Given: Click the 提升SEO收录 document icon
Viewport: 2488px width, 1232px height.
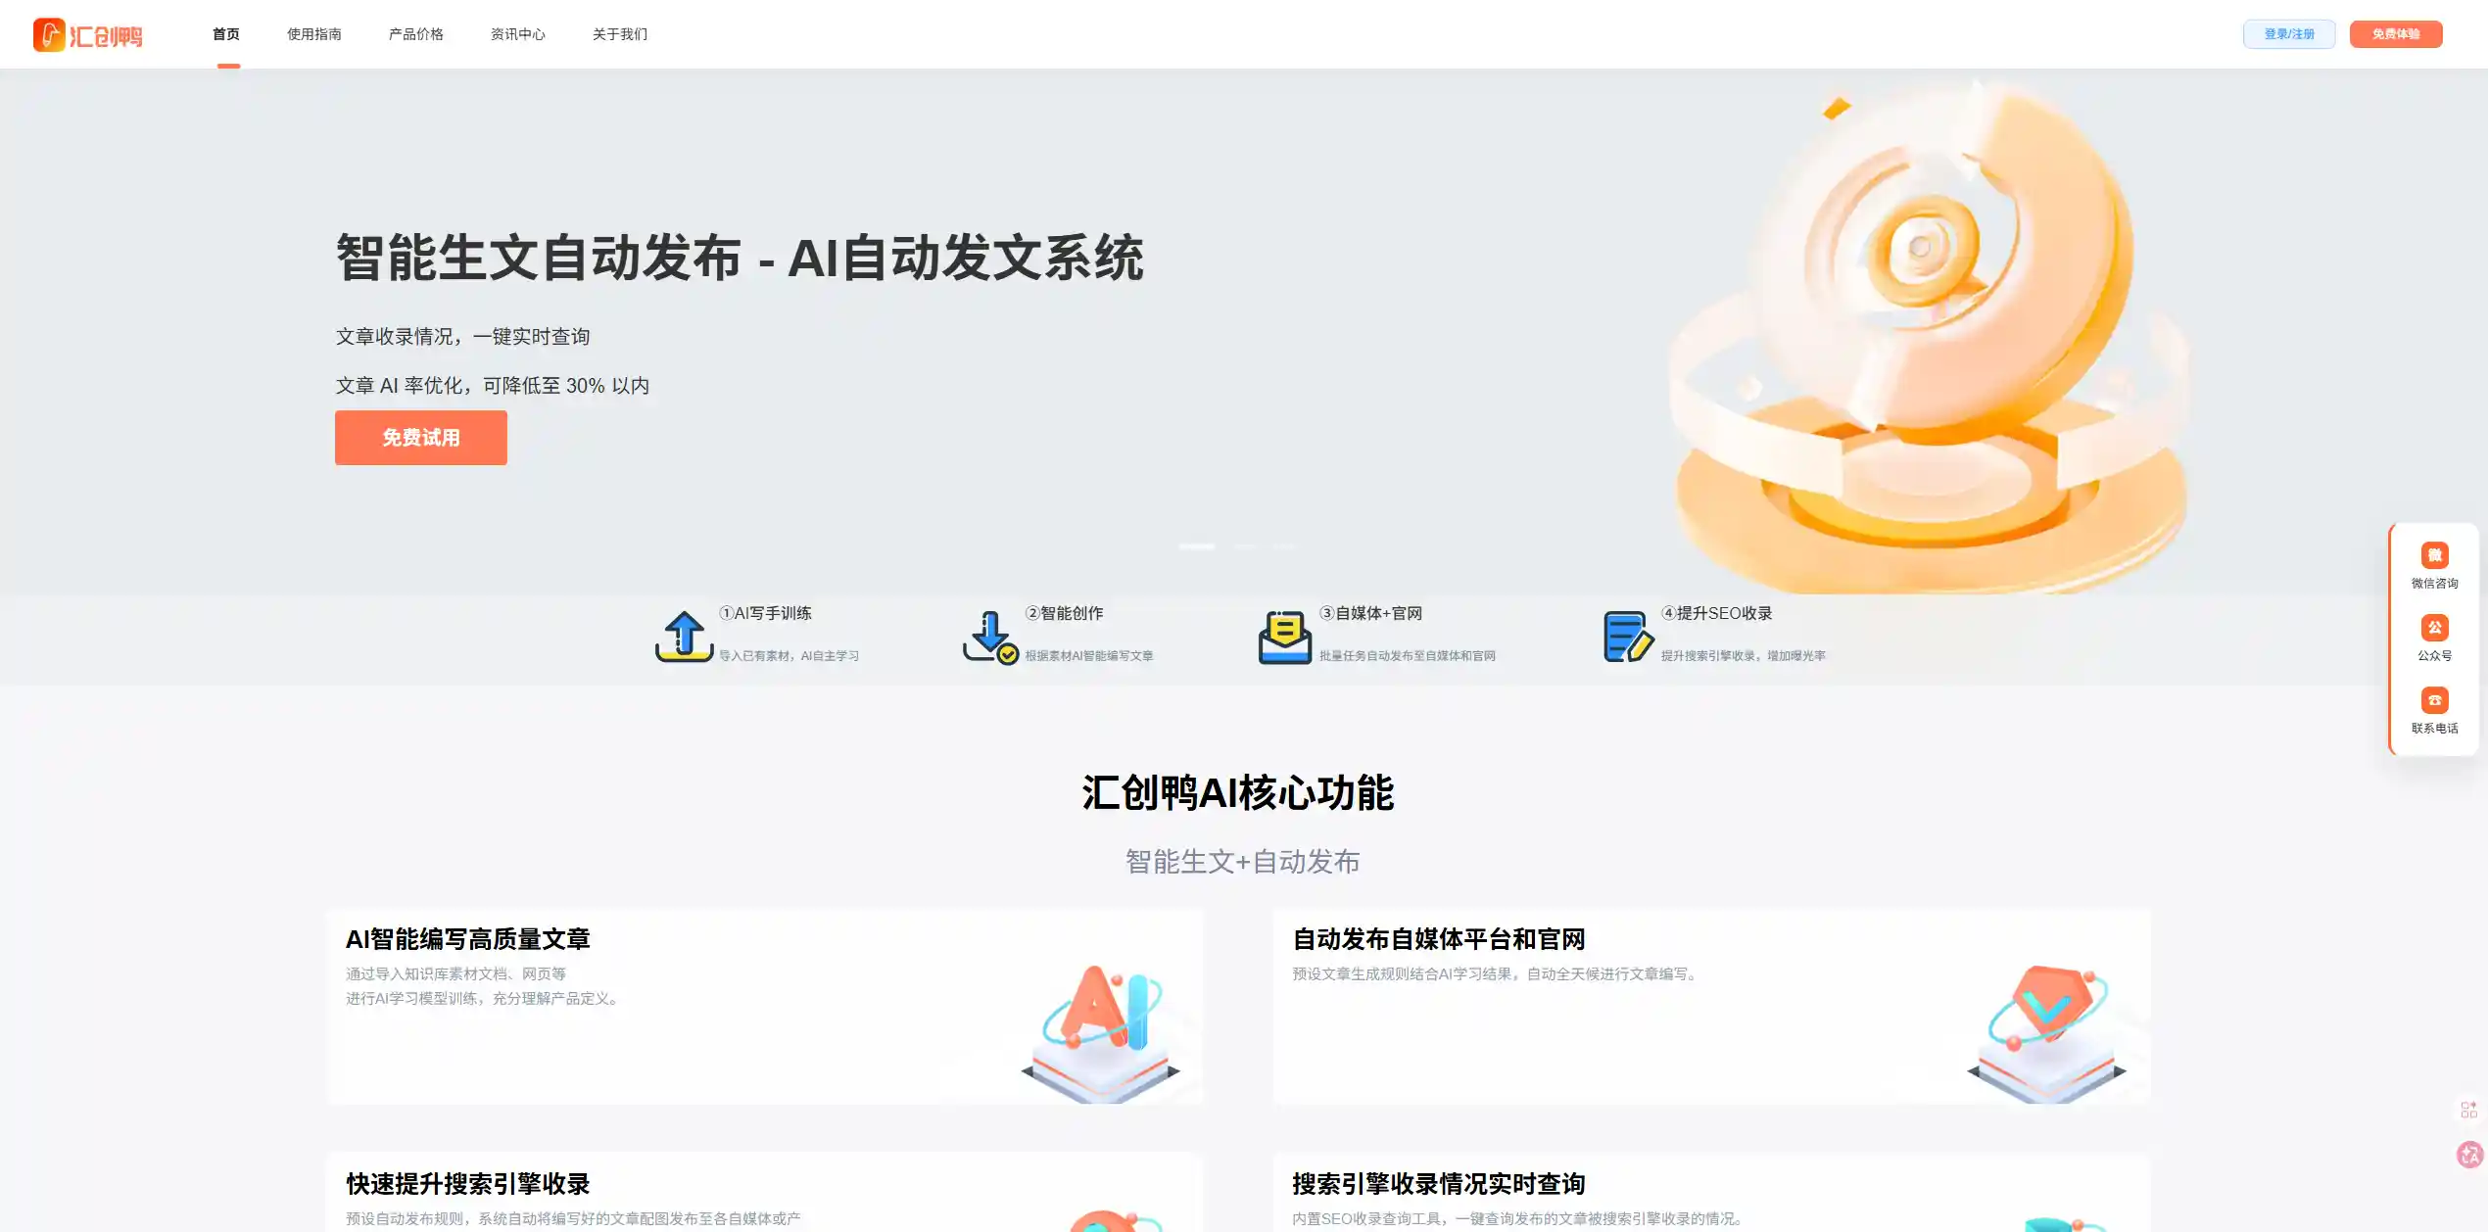Looking at the screenshot, I should pyautogui.click(x=1629, y=637).
